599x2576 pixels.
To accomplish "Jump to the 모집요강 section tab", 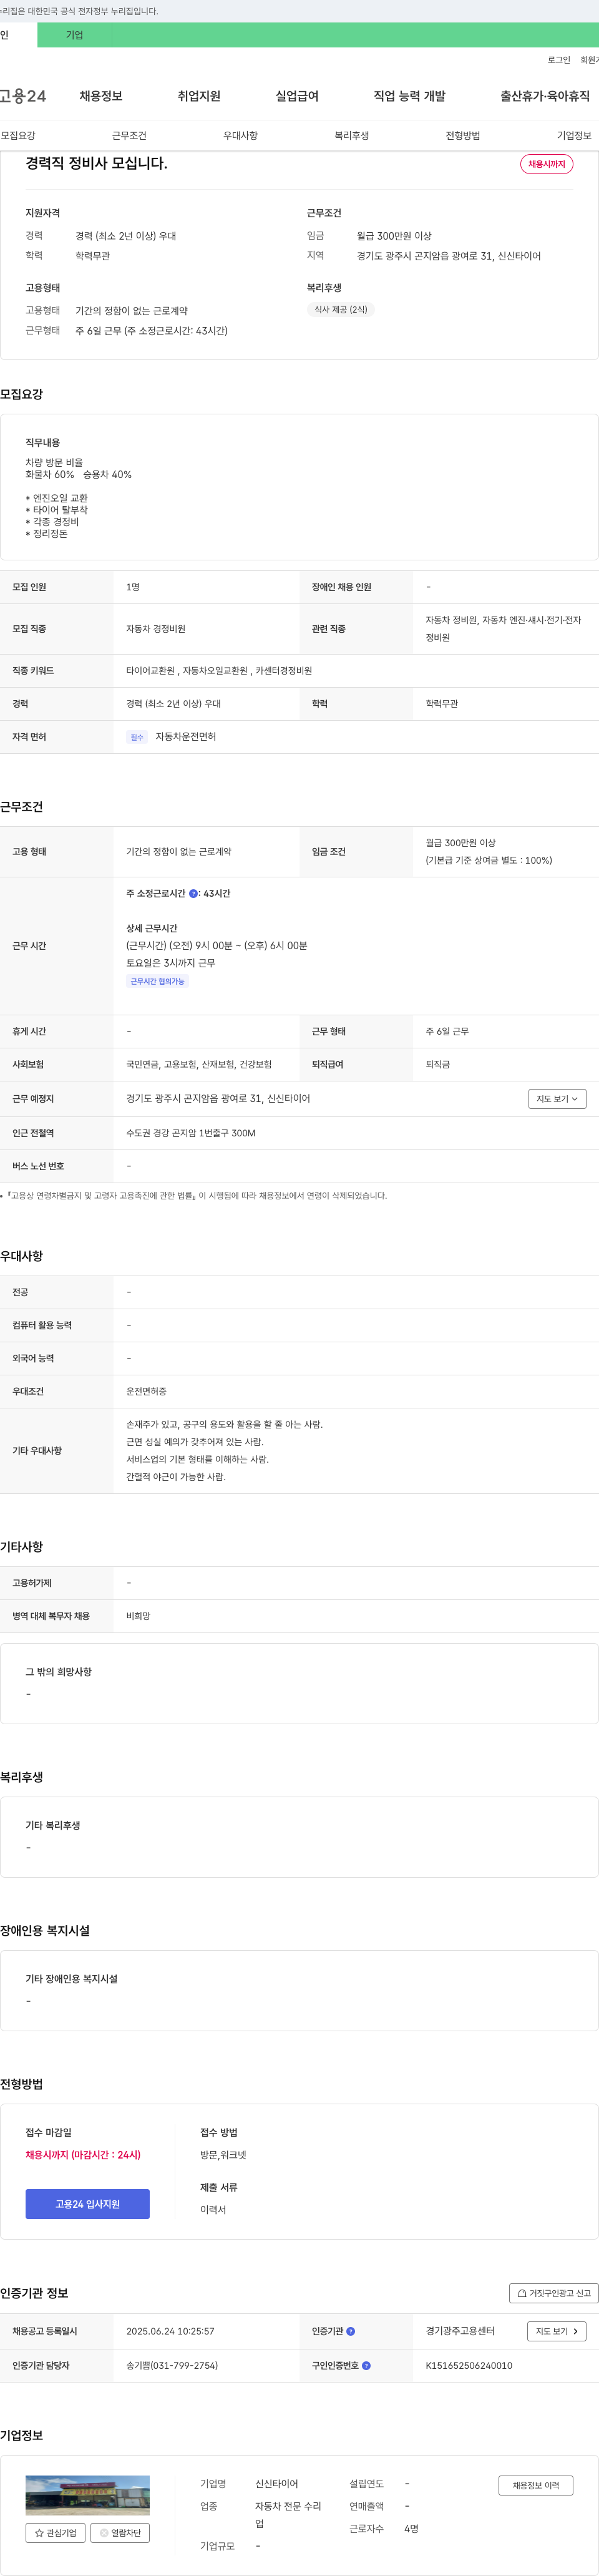I will tap(18, 135).
